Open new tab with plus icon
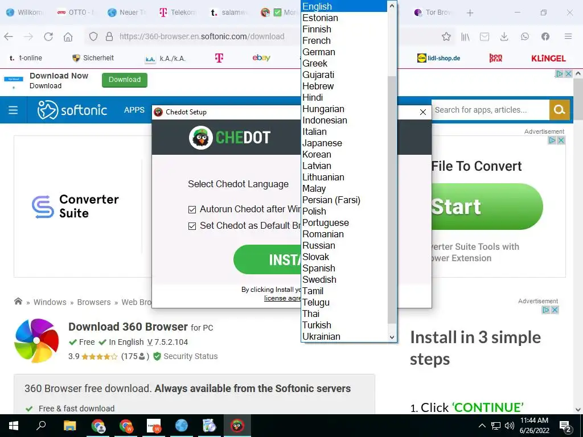This screenshot has width=583, height=437. click(x=470, y=13)
